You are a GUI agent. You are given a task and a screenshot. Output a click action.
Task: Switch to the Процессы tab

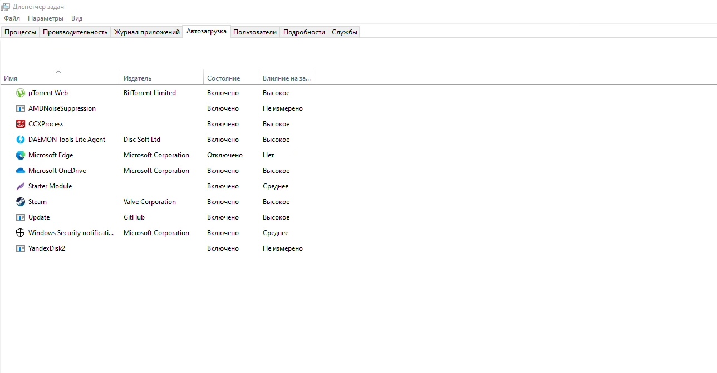pyautogui.click(x=21, y=32)
